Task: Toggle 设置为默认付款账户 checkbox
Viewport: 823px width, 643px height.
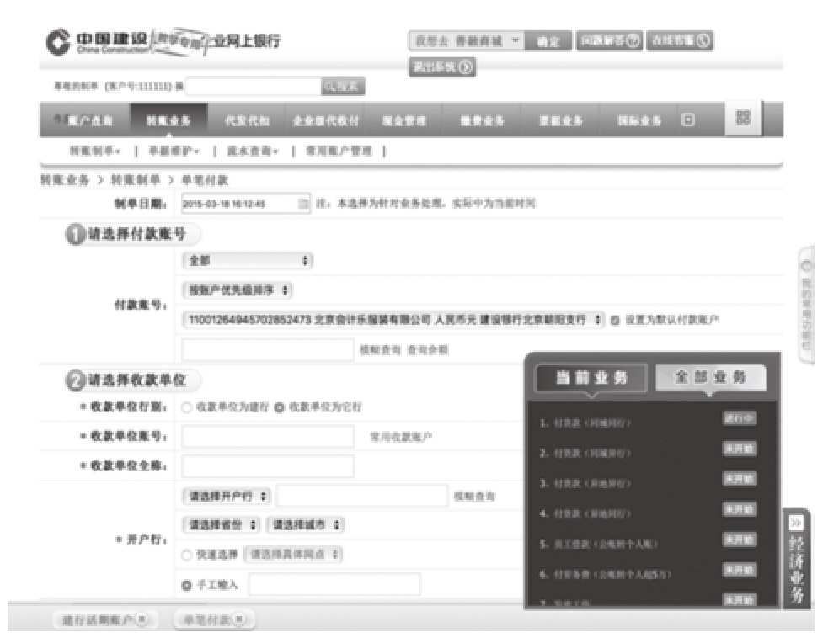Action: [x=614, y=321]
